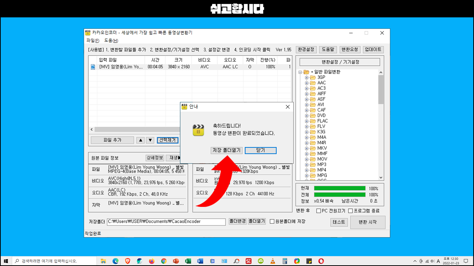
Task: Click the video file icon in the input list
Action: 93,67
